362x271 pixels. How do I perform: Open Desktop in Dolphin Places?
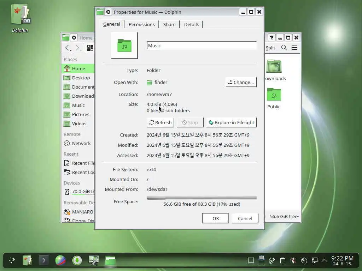tap(78, 78)
